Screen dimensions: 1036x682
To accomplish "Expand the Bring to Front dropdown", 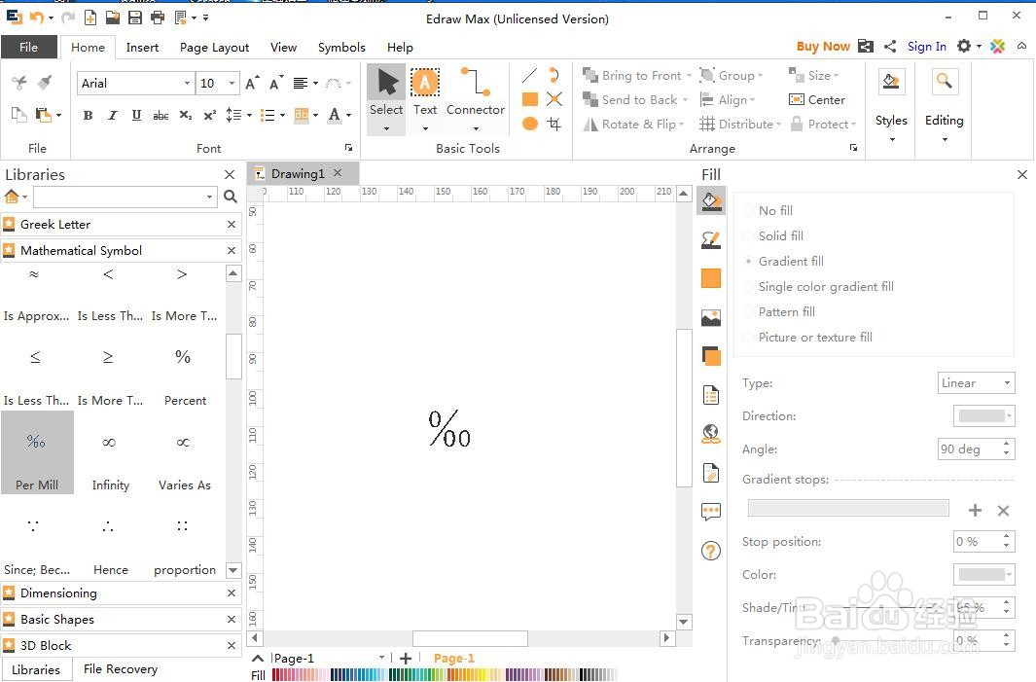I will (x=689, y=75).
